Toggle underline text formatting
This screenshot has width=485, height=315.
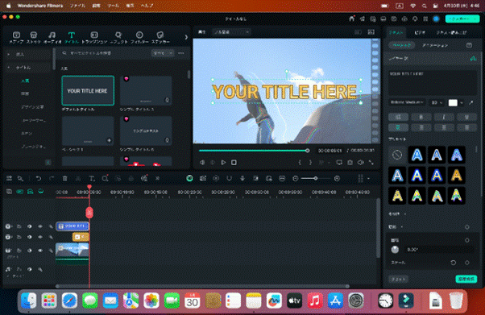pos(466,117)
